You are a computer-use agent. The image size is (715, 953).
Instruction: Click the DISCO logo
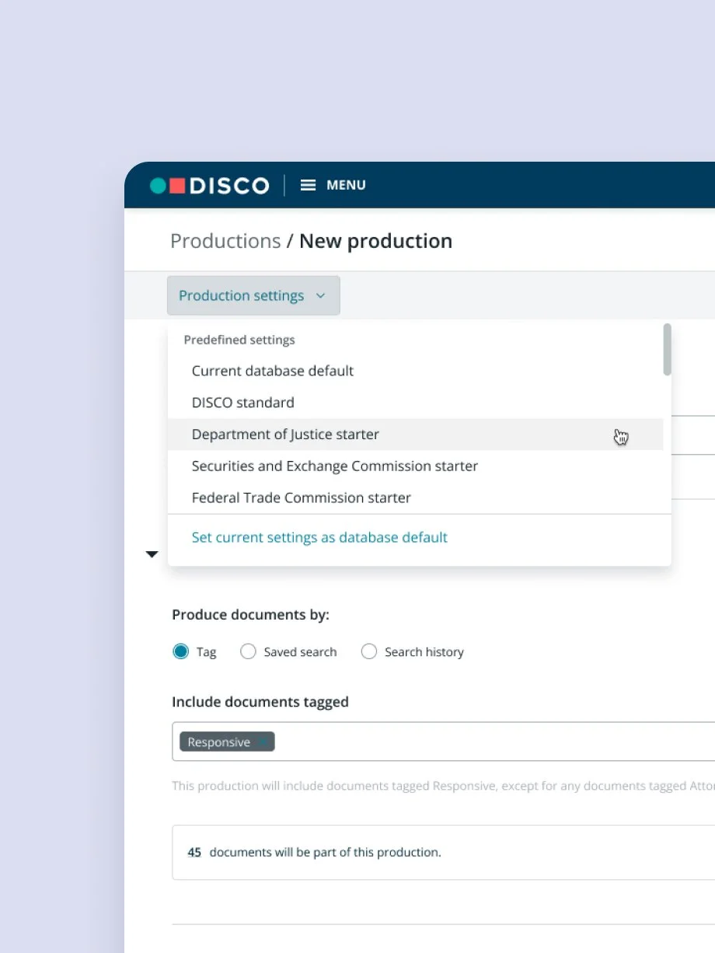click(210, 186)
